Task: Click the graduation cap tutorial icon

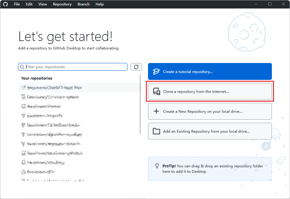Action: pos(156,72)
